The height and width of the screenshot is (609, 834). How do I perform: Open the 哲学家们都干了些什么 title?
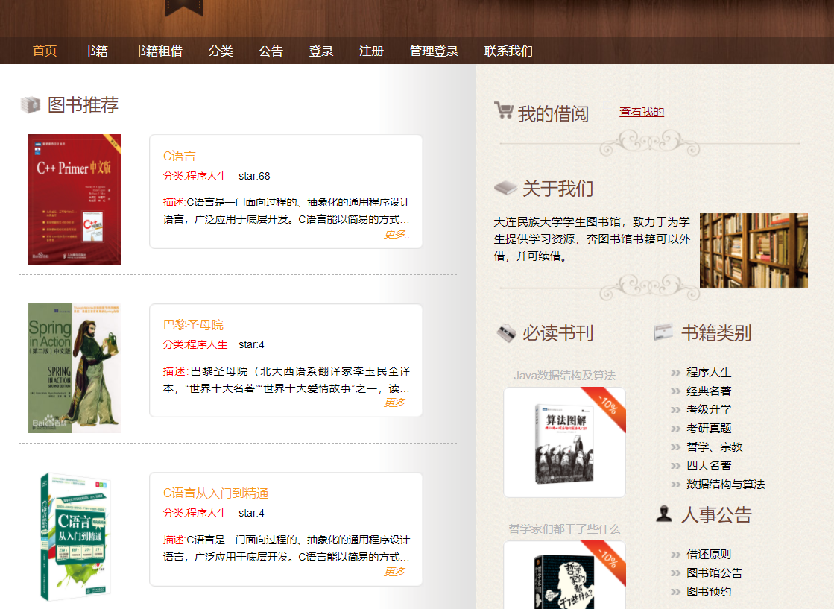click(564, 528)
